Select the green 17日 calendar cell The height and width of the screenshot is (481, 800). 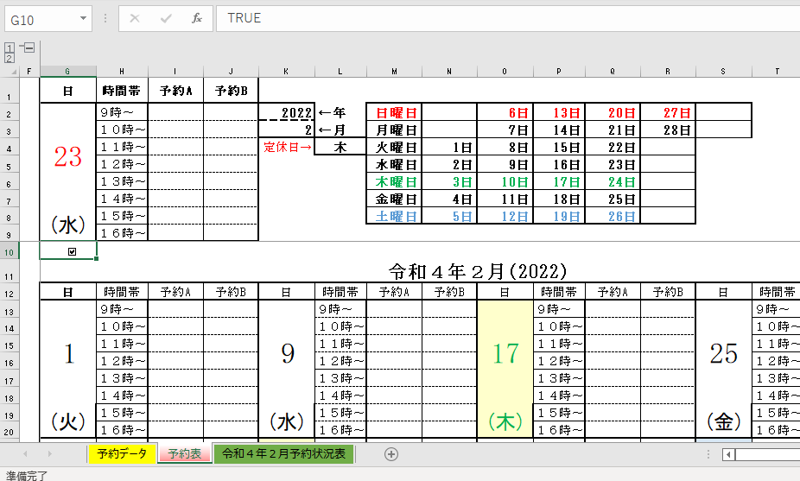pos(559,181)
